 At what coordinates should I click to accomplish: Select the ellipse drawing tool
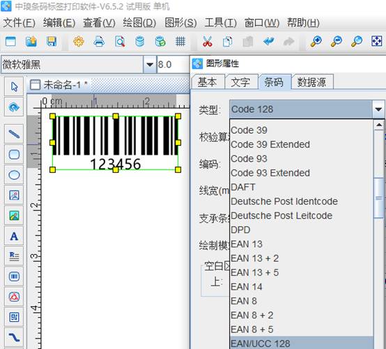tap(14, 175)
